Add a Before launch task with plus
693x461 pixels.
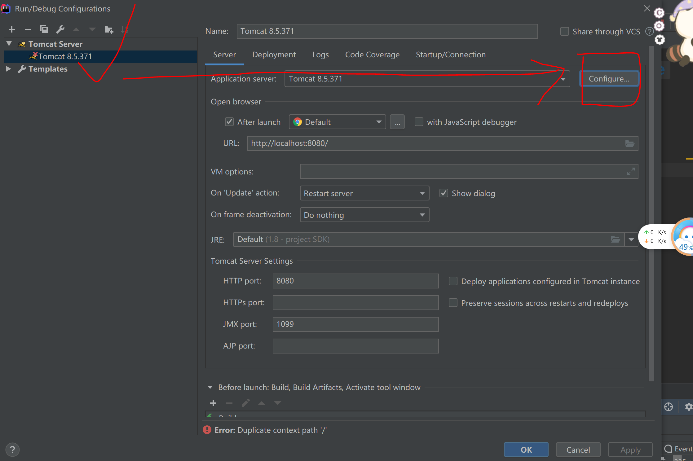(x=213, y=403)
